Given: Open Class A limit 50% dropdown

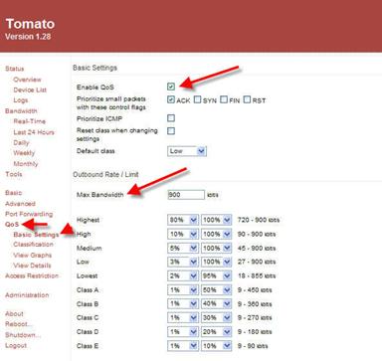Looking at the screenshot, I should [x=216, y=290].
